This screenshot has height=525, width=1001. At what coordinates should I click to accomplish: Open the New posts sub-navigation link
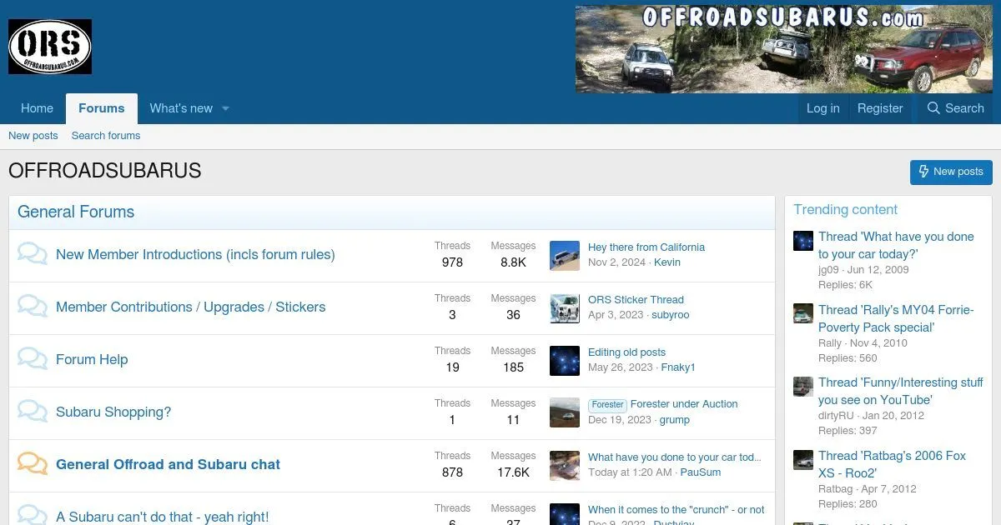pyautogui.click(x=33, y=136)
